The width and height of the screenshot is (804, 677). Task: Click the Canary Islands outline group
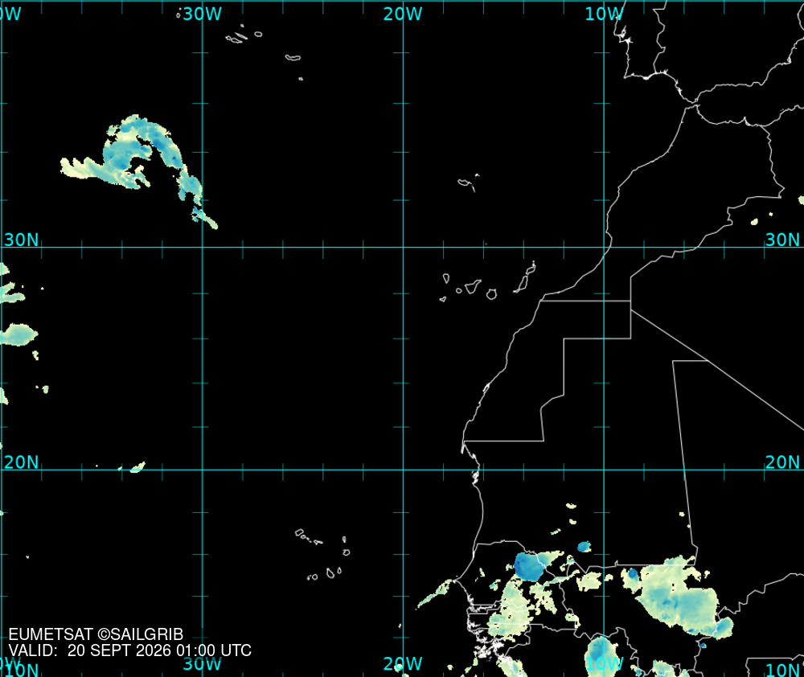click(488, 281)
